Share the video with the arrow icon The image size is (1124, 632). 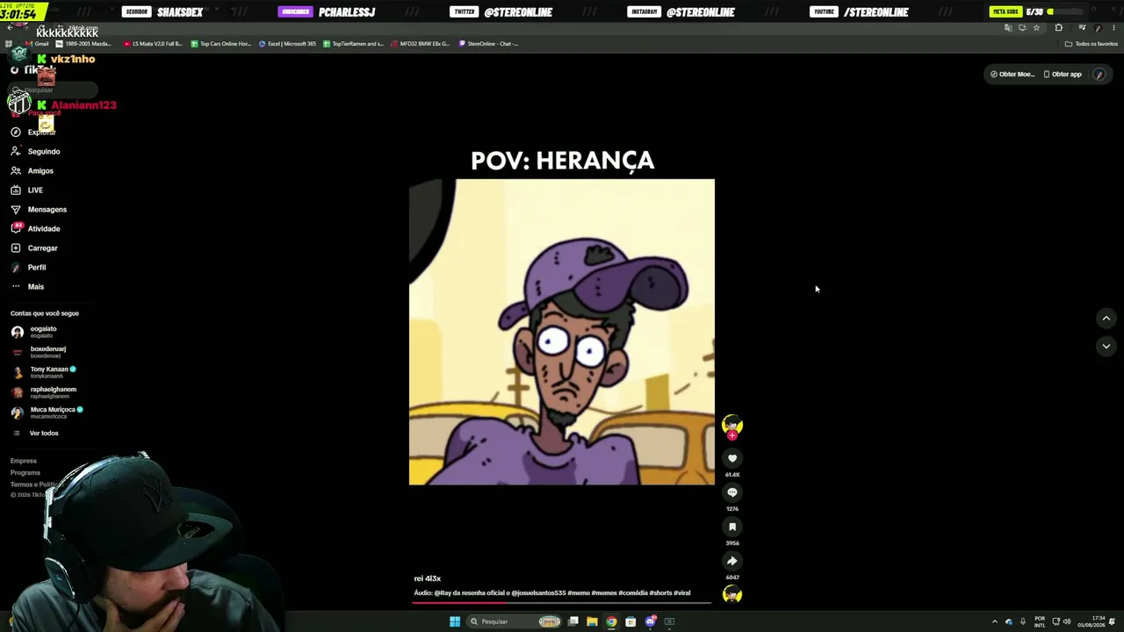(x=732, y=561)
